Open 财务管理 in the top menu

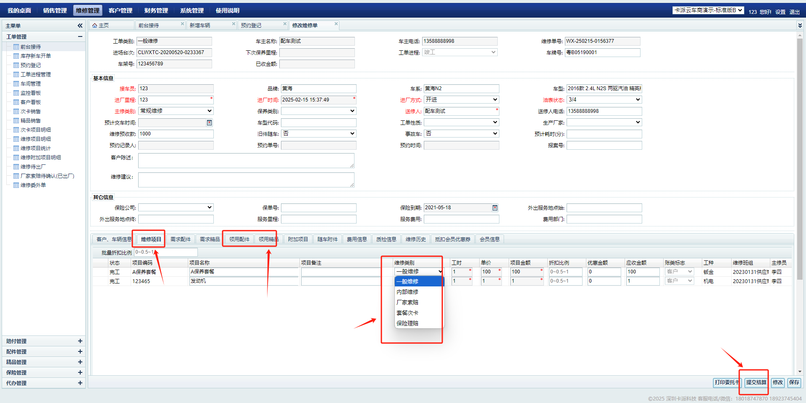tap(156, 10)
